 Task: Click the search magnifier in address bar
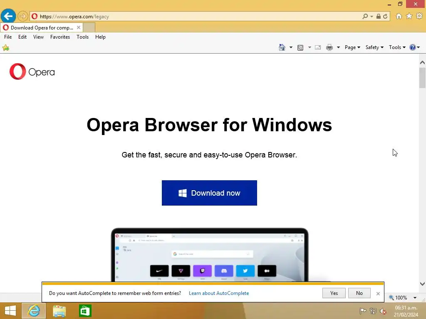pos(365,16)
